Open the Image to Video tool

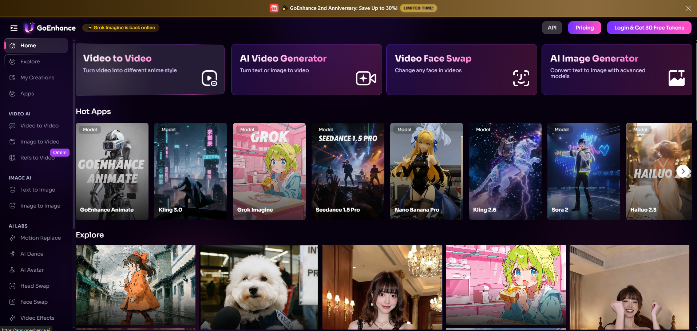40,141
